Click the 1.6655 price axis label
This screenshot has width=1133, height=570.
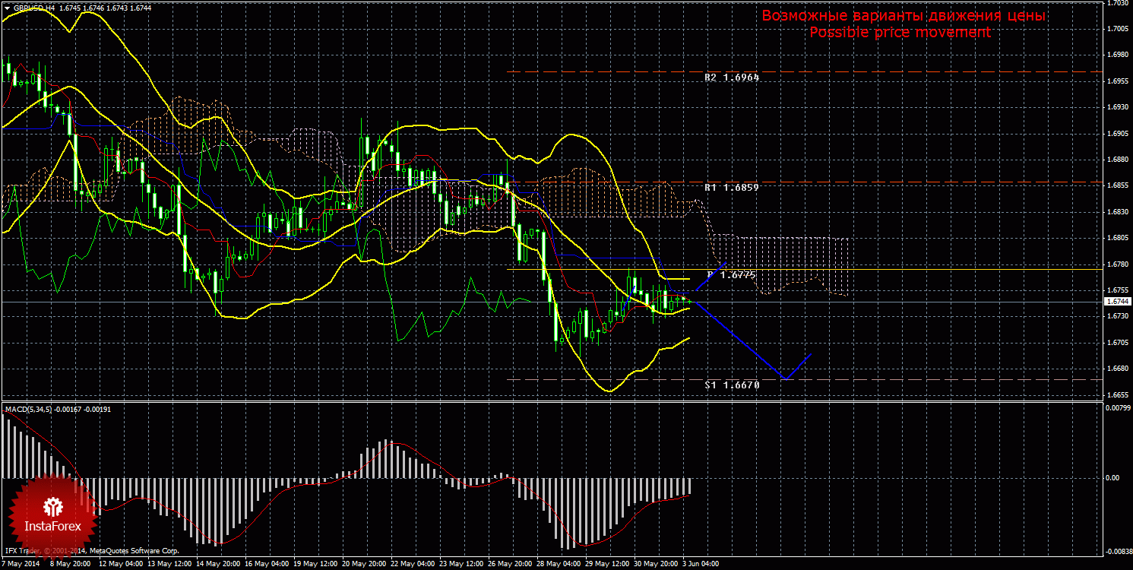1117,395
